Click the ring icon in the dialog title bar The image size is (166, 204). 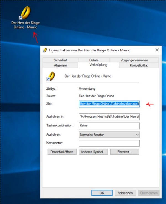45,50
